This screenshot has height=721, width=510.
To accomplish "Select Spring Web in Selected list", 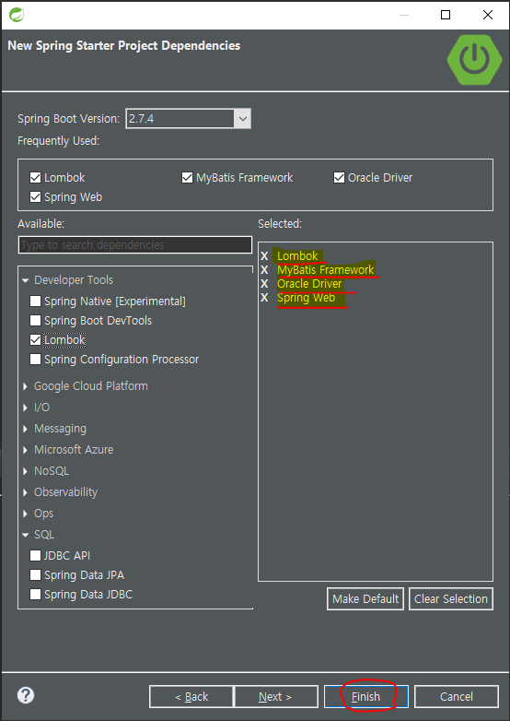I will [307, 298].
